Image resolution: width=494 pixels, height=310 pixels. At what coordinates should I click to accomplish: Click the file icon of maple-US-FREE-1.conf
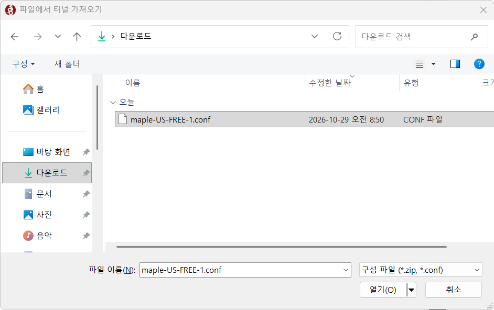123,119
